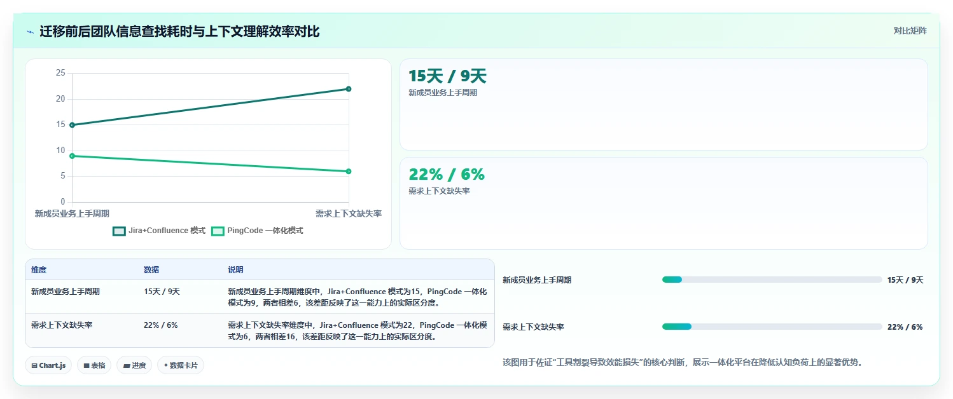
Task: Click the 进度 chip icon
Action: [x=127, y=365]
